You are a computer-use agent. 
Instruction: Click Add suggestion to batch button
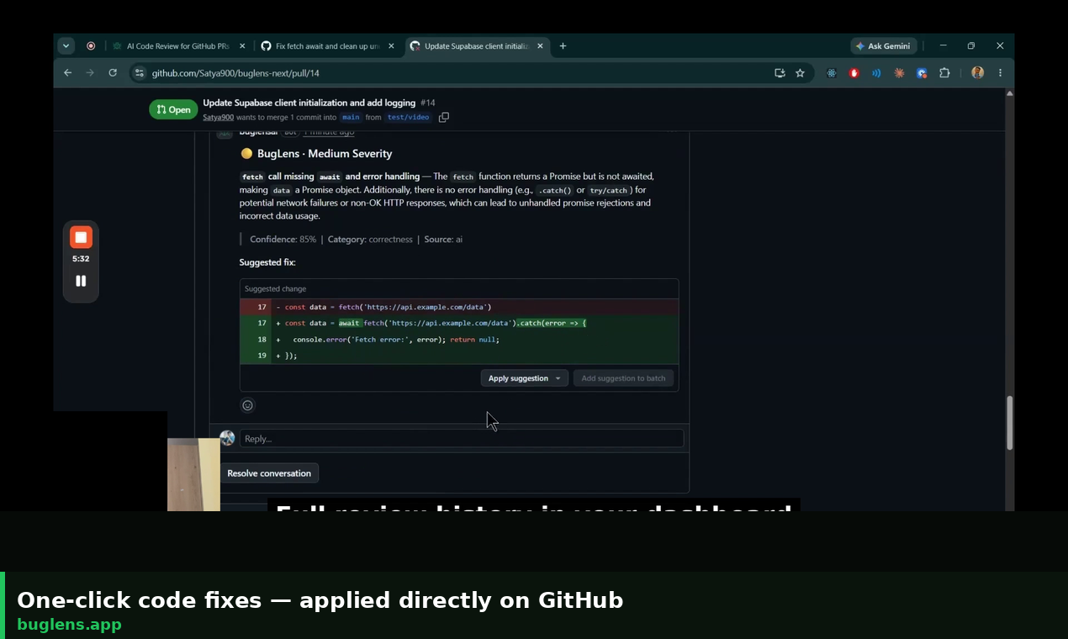623,378
